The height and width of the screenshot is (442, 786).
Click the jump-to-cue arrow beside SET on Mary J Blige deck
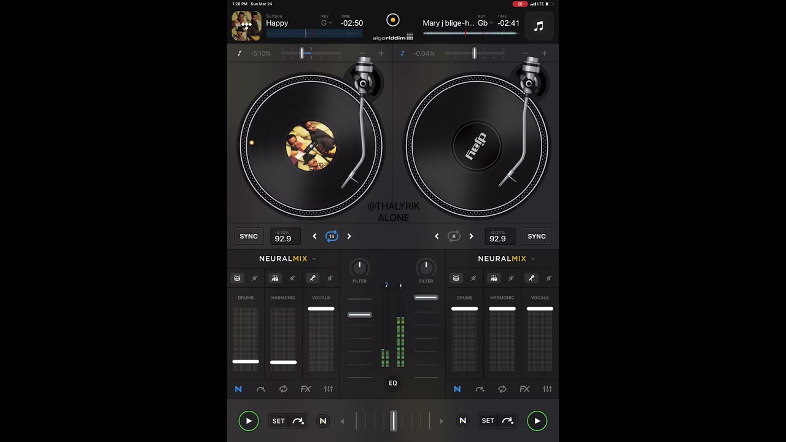pyautogui.click(x=508, y=421)
